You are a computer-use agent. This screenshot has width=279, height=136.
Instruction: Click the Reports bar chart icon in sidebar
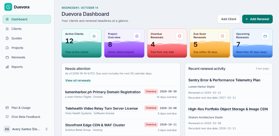tap(7, 67)
